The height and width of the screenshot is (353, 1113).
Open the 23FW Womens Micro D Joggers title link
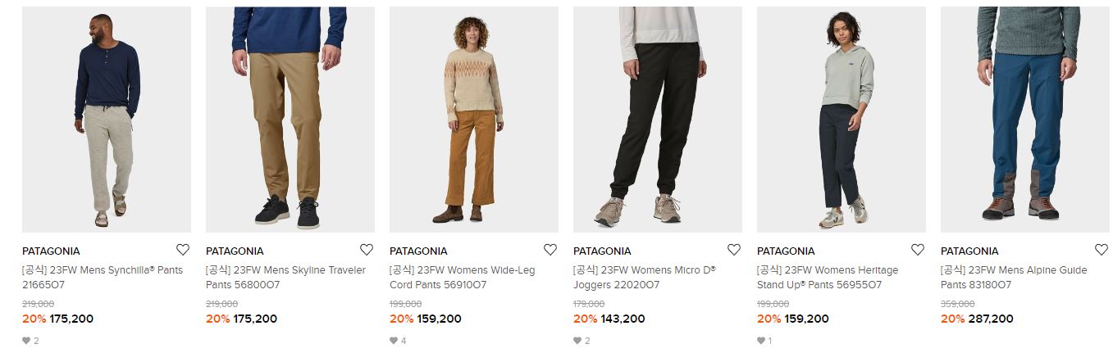pos(645,278)
